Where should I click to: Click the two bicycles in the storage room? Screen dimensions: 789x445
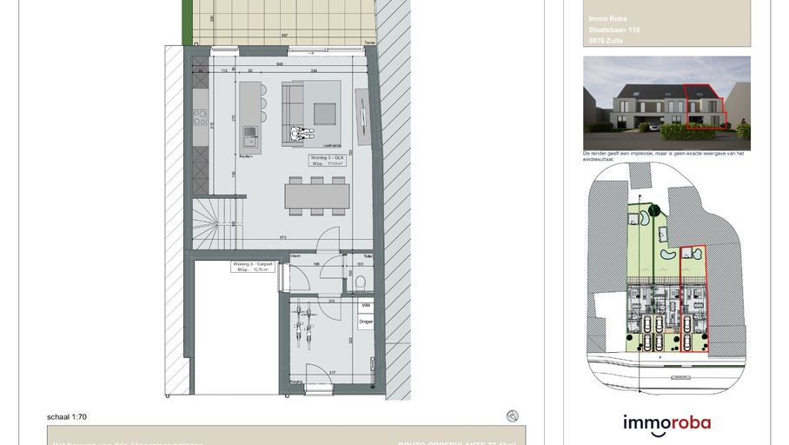(303, 323)
